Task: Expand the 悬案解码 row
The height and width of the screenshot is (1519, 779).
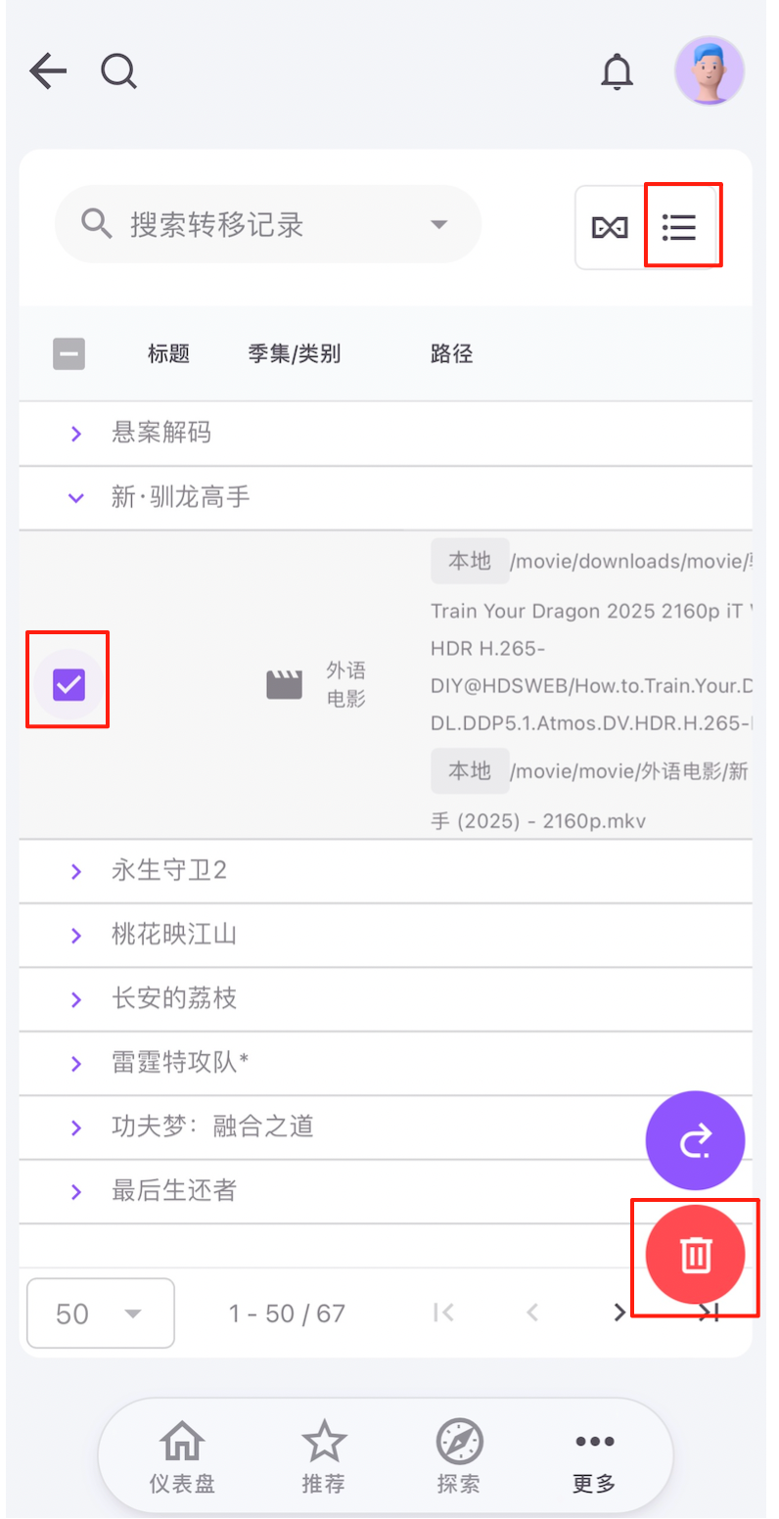Action: [76, 434]
